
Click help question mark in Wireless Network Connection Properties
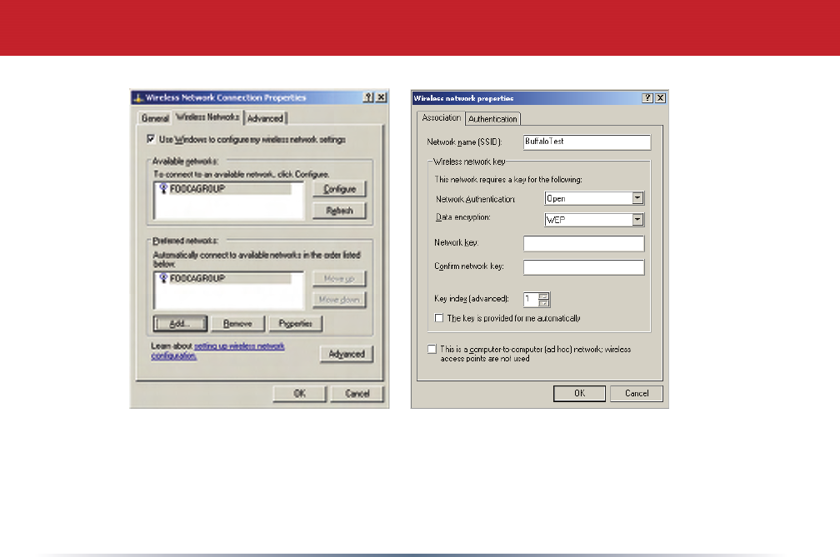pyautogui.click(x=368, y=97)
